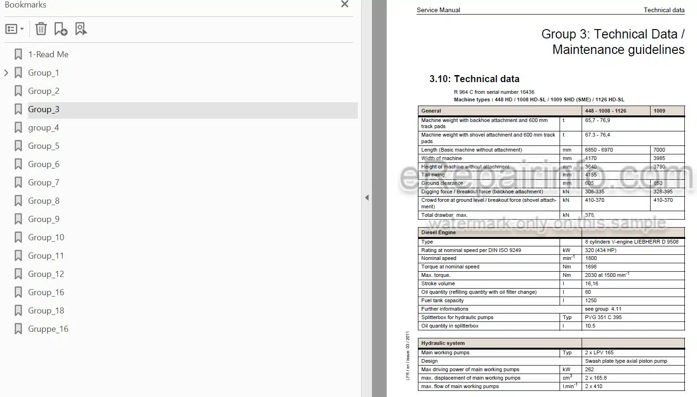Image resolution: width=697 pixels, height=397 pixels.
Task: Delete the selected bookmark with the trash icon
Action: [x=41, y=29]
